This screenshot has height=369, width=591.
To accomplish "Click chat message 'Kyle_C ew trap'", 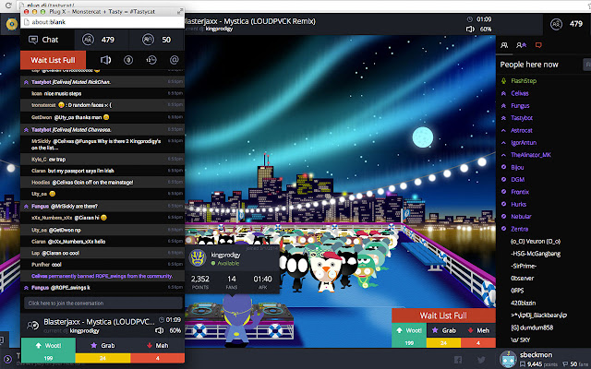I will 103,160.
